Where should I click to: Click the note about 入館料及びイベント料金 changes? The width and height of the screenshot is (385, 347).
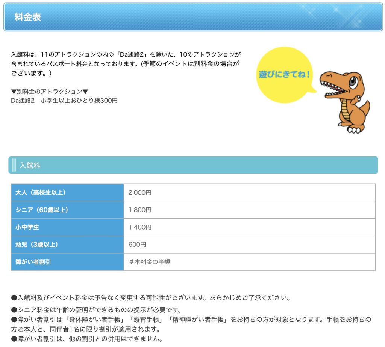tap(151, 298)
